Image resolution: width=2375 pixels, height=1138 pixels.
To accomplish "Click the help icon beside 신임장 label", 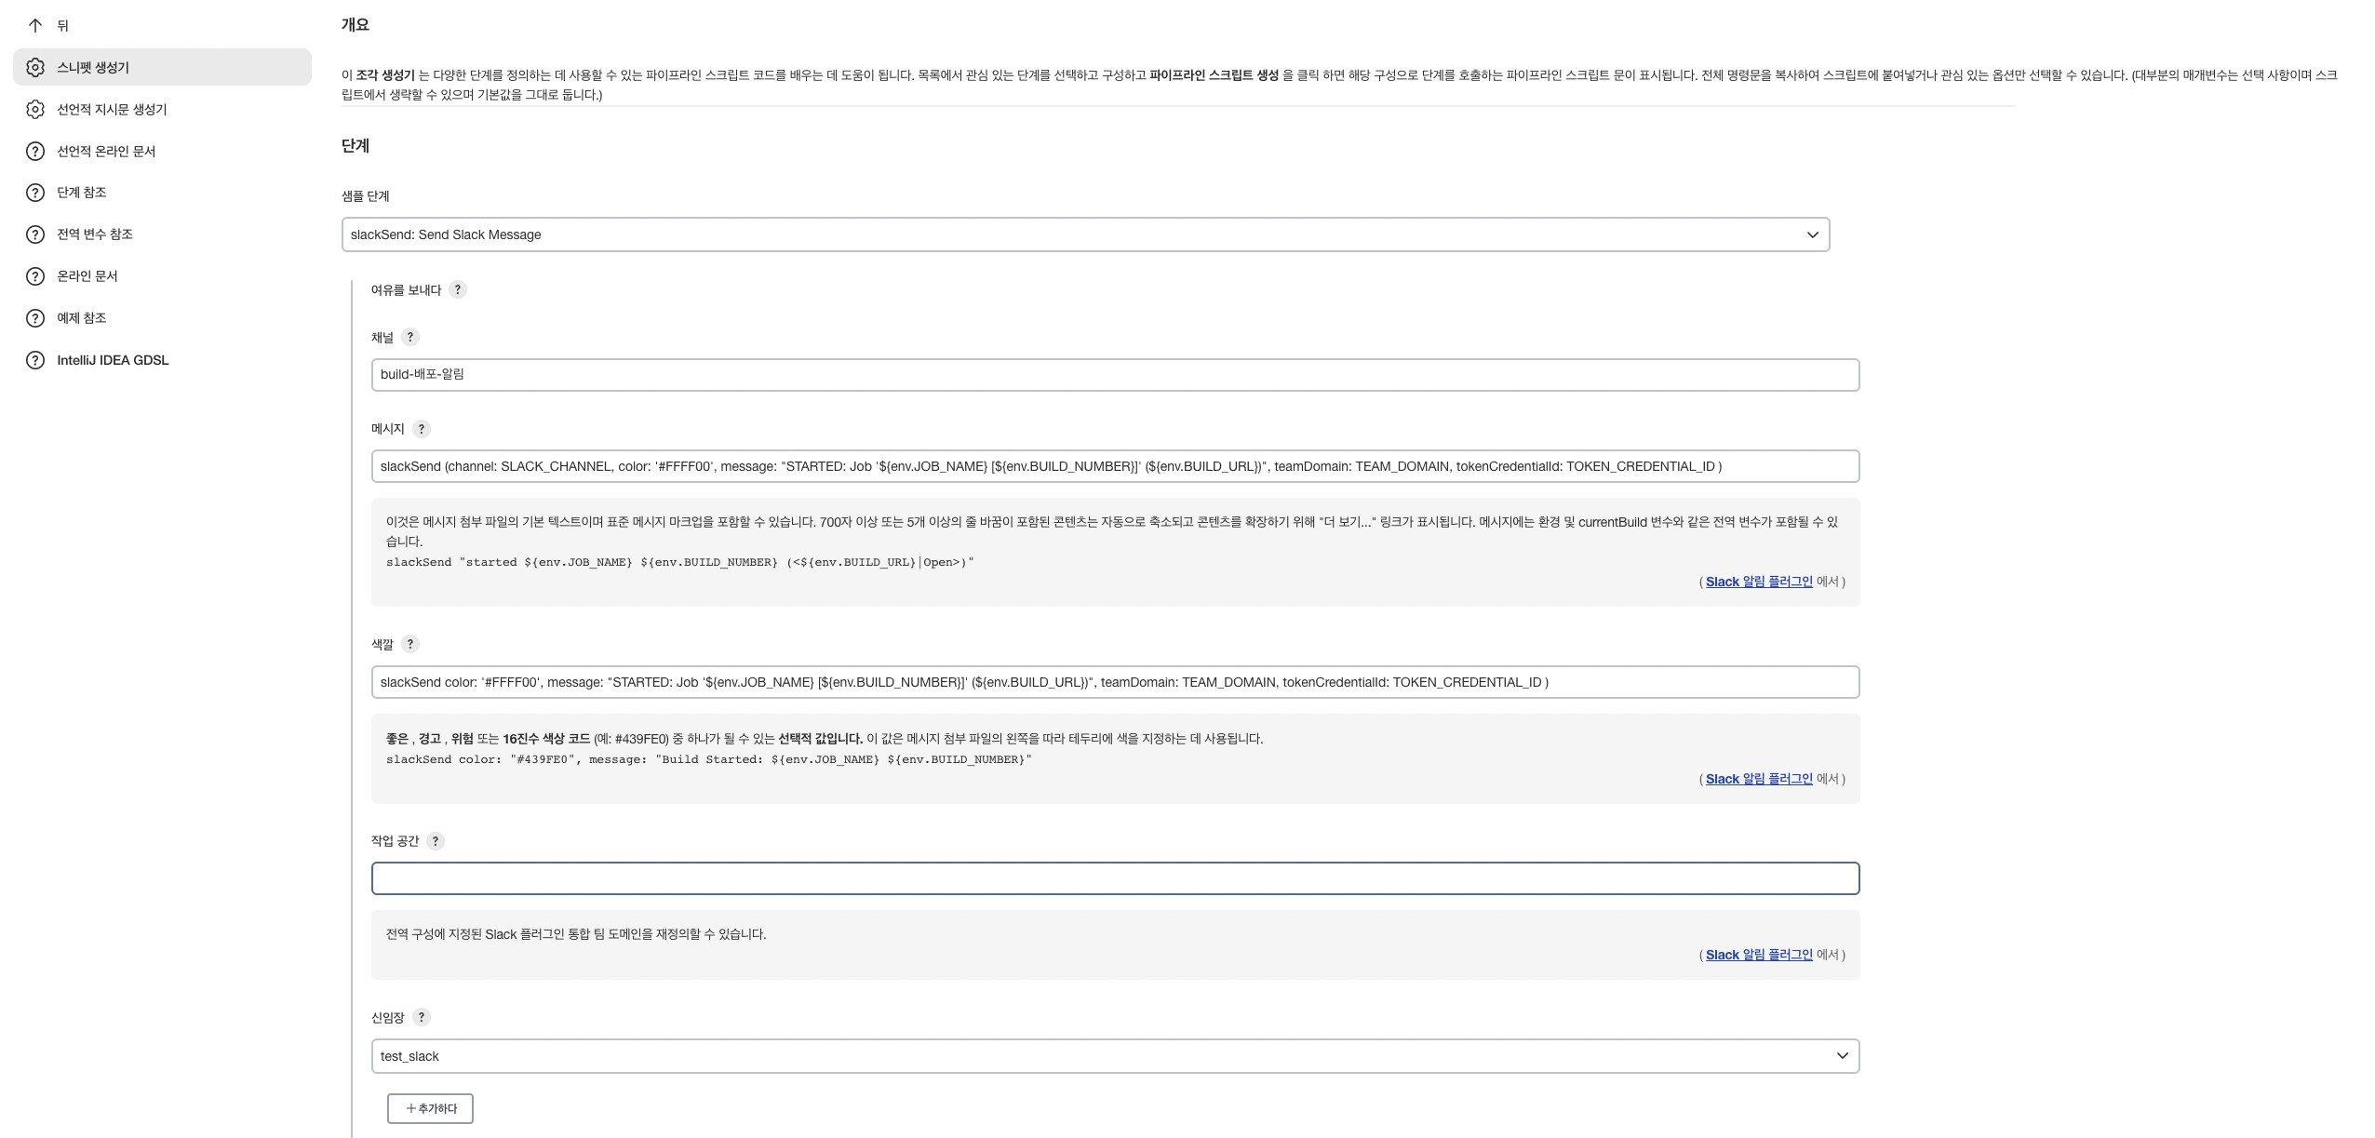I will tap(421, 1017).
